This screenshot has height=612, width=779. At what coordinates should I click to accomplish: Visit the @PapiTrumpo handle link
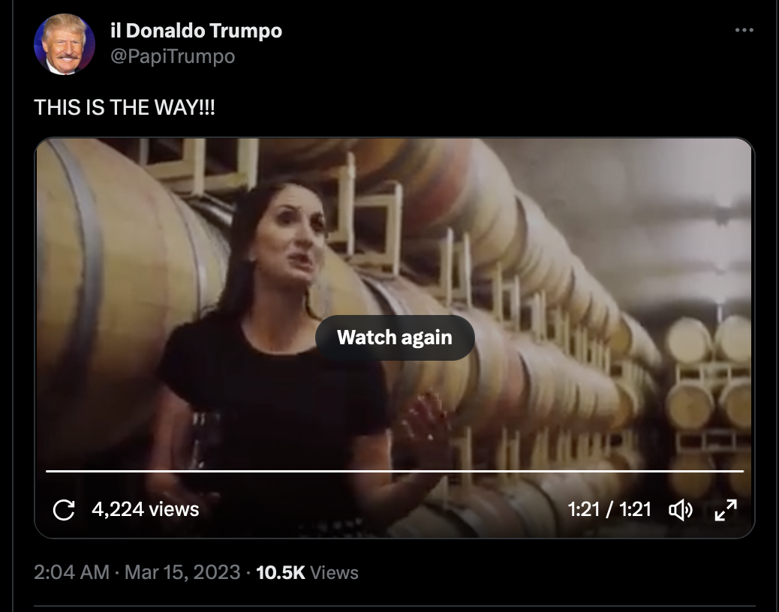173,56
